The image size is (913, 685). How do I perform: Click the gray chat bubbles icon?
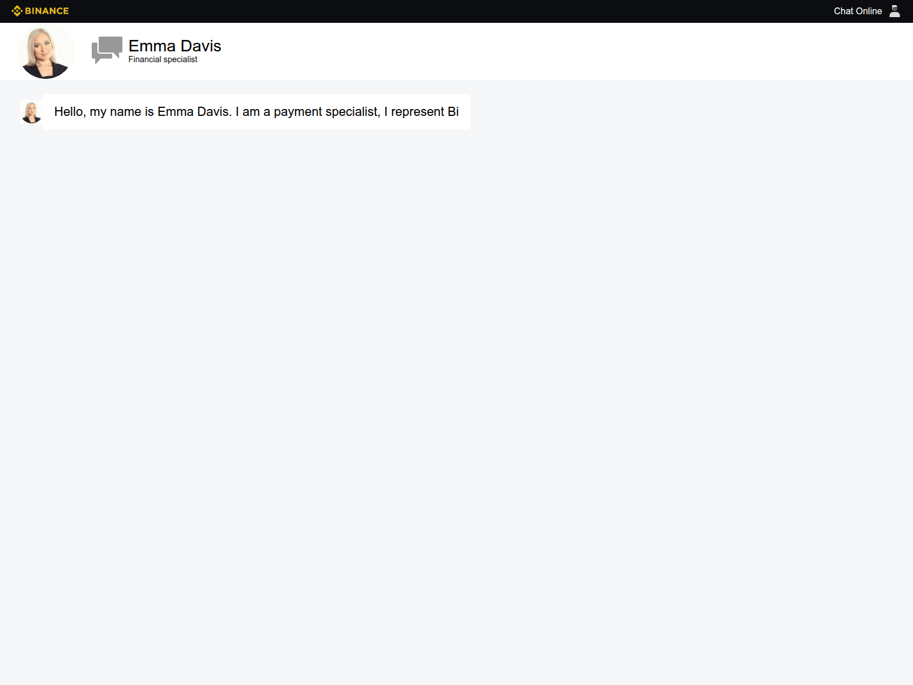point(107,50)
